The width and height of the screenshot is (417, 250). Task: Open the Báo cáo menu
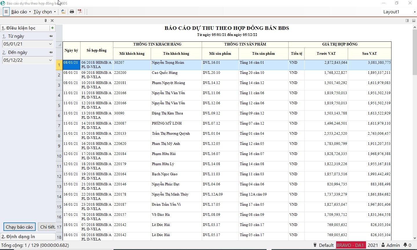(21, 12)
